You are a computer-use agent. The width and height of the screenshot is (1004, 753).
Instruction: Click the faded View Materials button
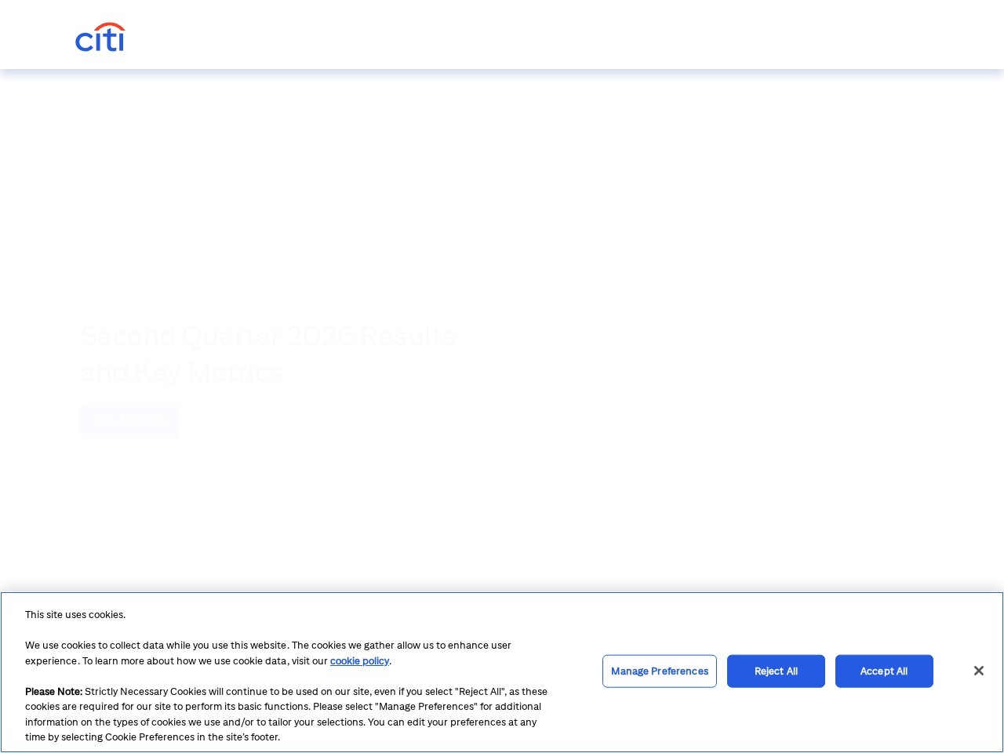pyautogui.click(x=130, y=421)
